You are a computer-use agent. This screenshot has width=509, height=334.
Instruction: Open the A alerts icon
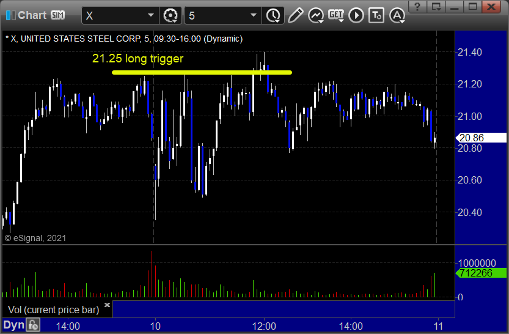[397, 15]
